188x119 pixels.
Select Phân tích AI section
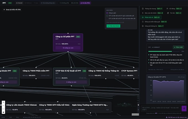pyautogui.click(x=151, y=17)
